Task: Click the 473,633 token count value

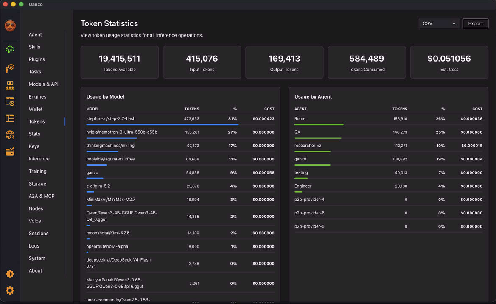Action: point(192,119)
